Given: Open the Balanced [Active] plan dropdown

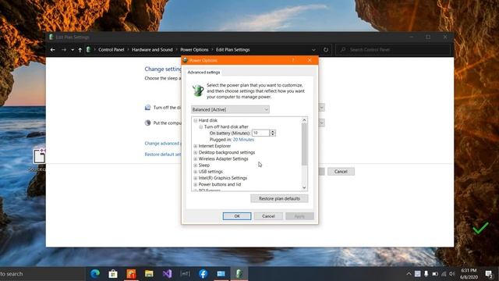Looking at the screenshot, I should (x=230, y=109).
